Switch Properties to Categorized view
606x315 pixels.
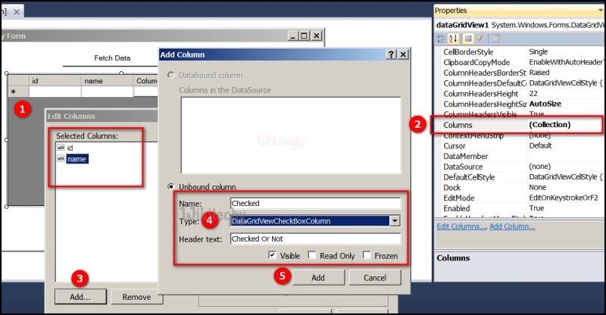coord(441,39)
